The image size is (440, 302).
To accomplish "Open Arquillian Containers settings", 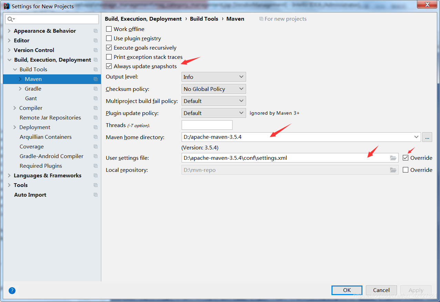I will point(45,137).
